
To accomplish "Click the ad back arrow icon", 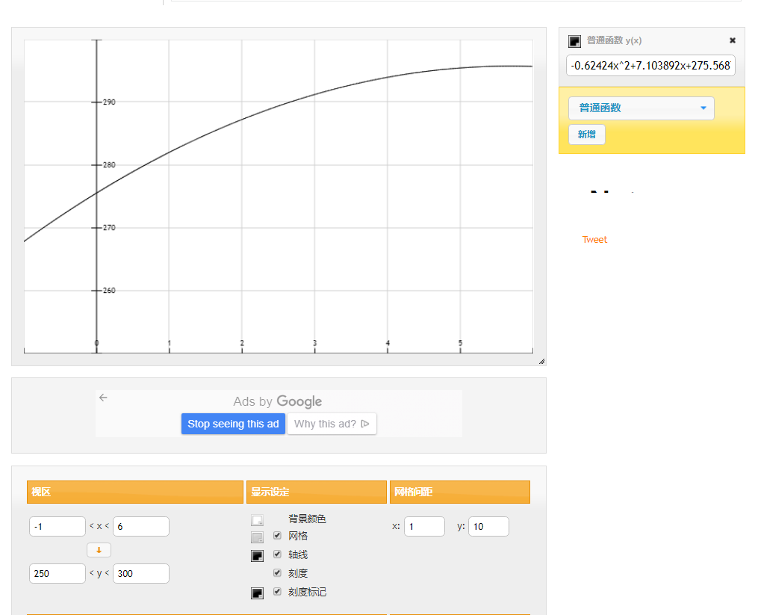I will point(104,398).
